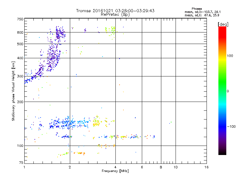Click the x-axis label '4'
Screen dimensions: 243x182
point(115,167)
